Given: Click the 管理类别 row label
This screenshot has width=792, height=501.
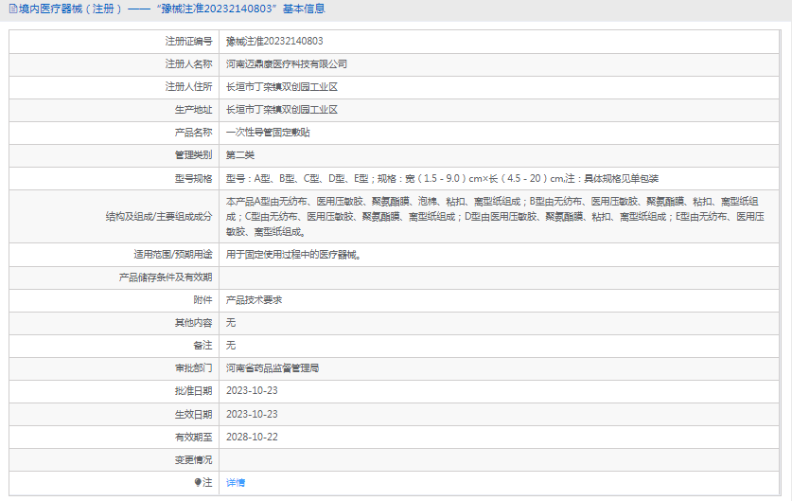Looking at the screenshot, I should point(193,155).
